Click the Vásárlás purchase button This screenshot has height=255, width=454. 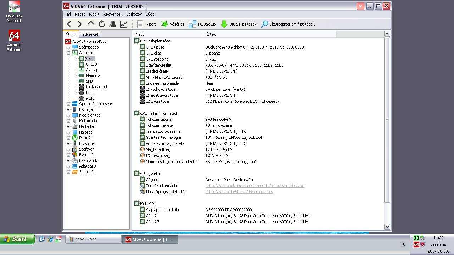click(x=173, y=24)
